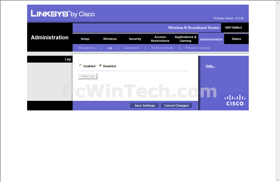Open the Management sub-tab
This screenshot has height=182, width=280.
(87, 48)
